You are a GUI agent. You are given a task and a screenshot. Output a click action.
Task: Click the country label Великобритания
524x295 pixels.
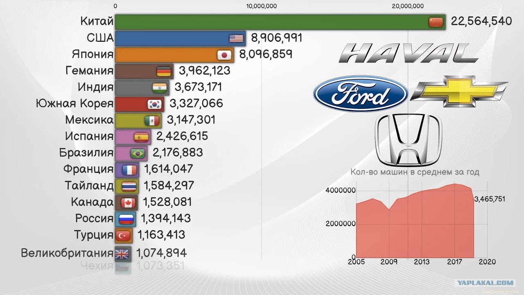pyautogui.click(x=67, y=253)
